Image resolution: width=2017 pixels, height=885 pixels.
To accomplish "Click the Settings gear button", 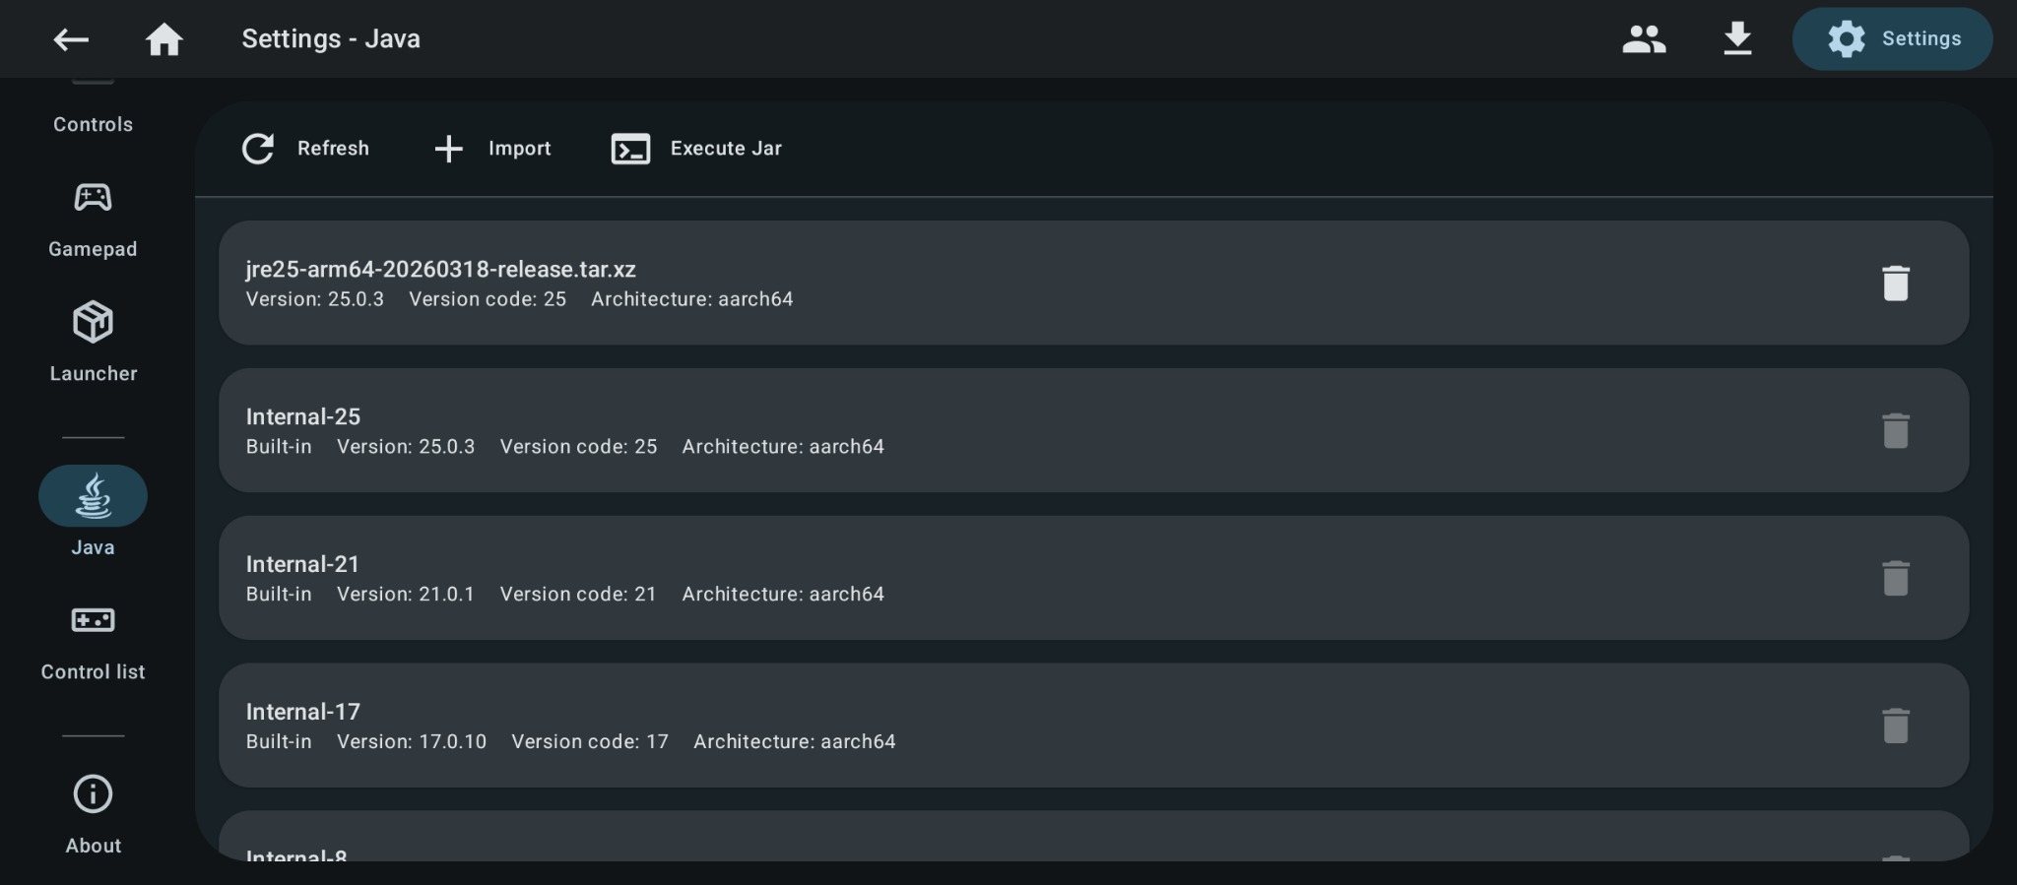I will [1892, 39].
